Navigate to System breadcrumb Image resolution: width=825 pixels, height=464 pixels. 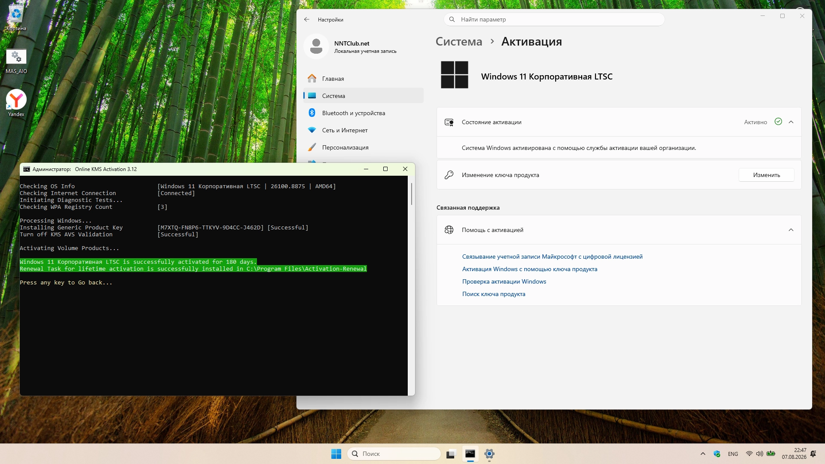459,42
